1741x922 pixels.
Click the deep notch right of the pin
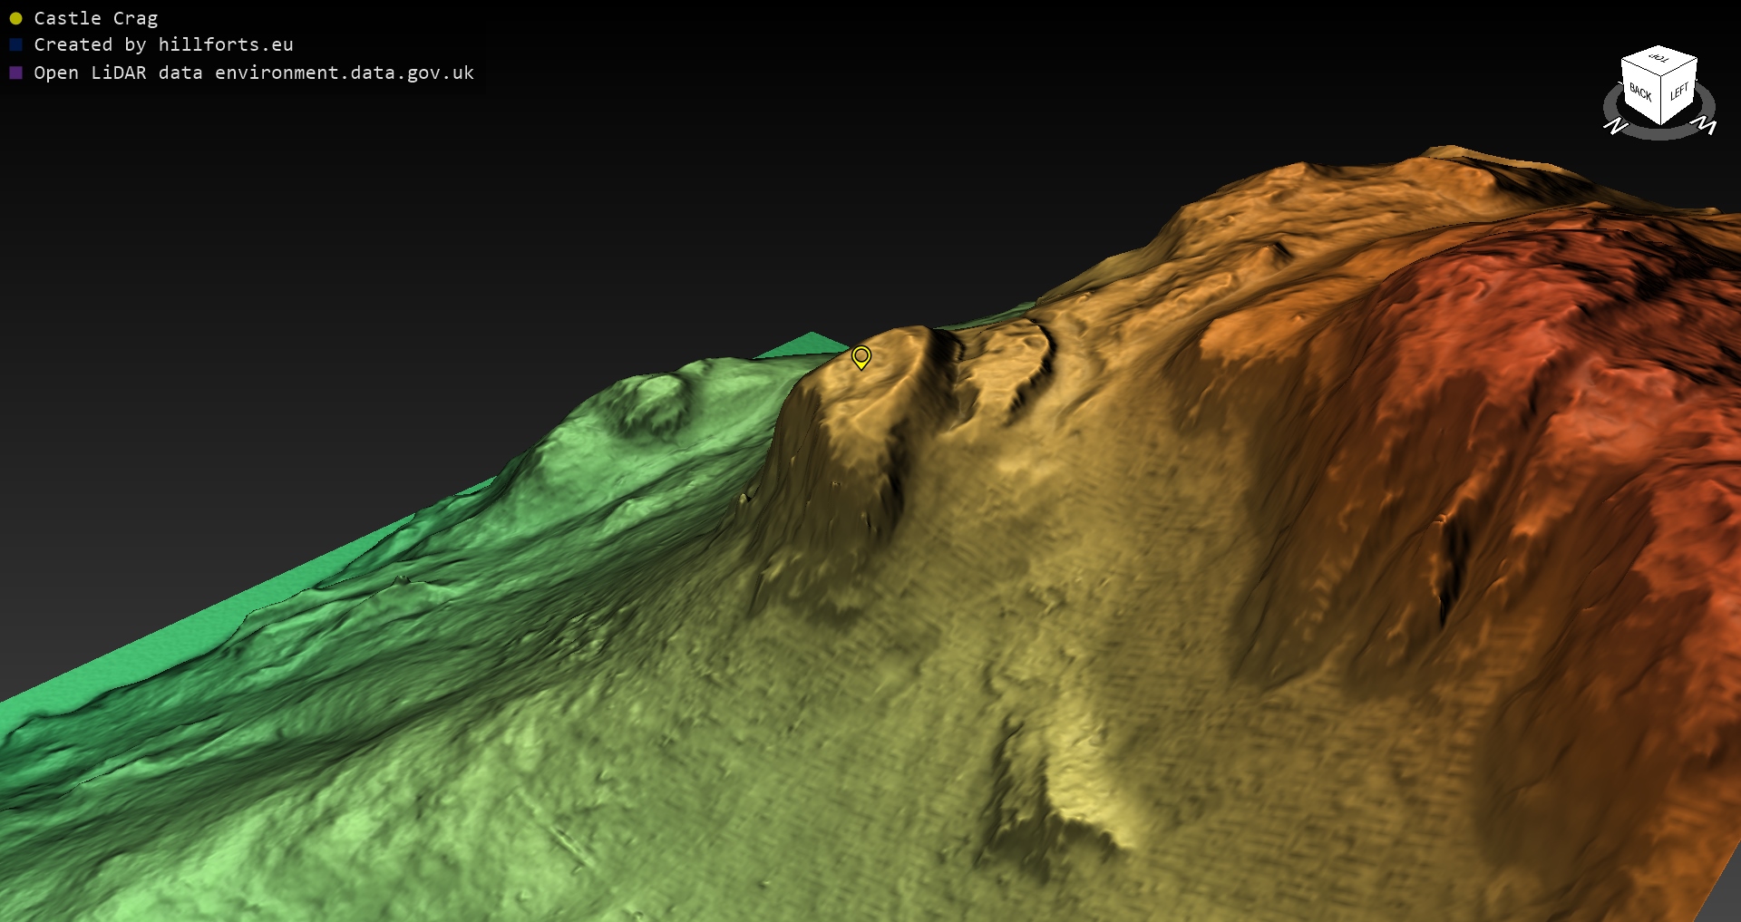[948, 349]
